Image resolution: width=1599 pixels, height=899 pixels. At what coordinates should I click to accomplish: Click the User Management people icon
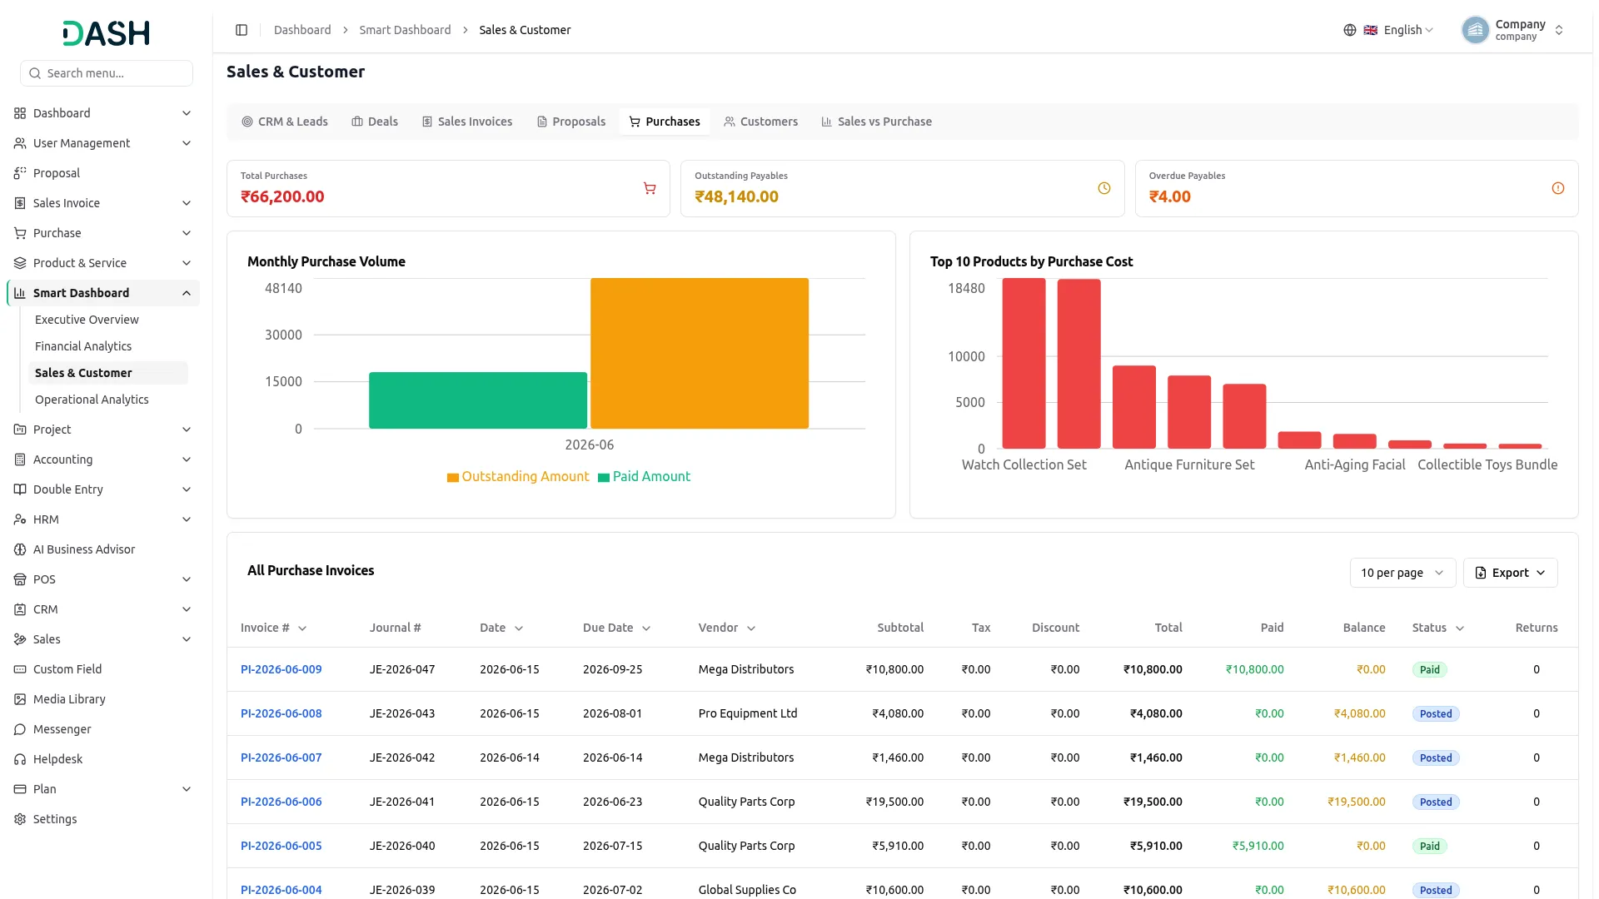tap(20, 143)
